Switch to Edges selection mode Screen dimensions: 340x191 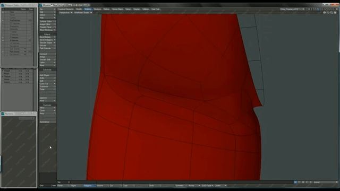76,186
